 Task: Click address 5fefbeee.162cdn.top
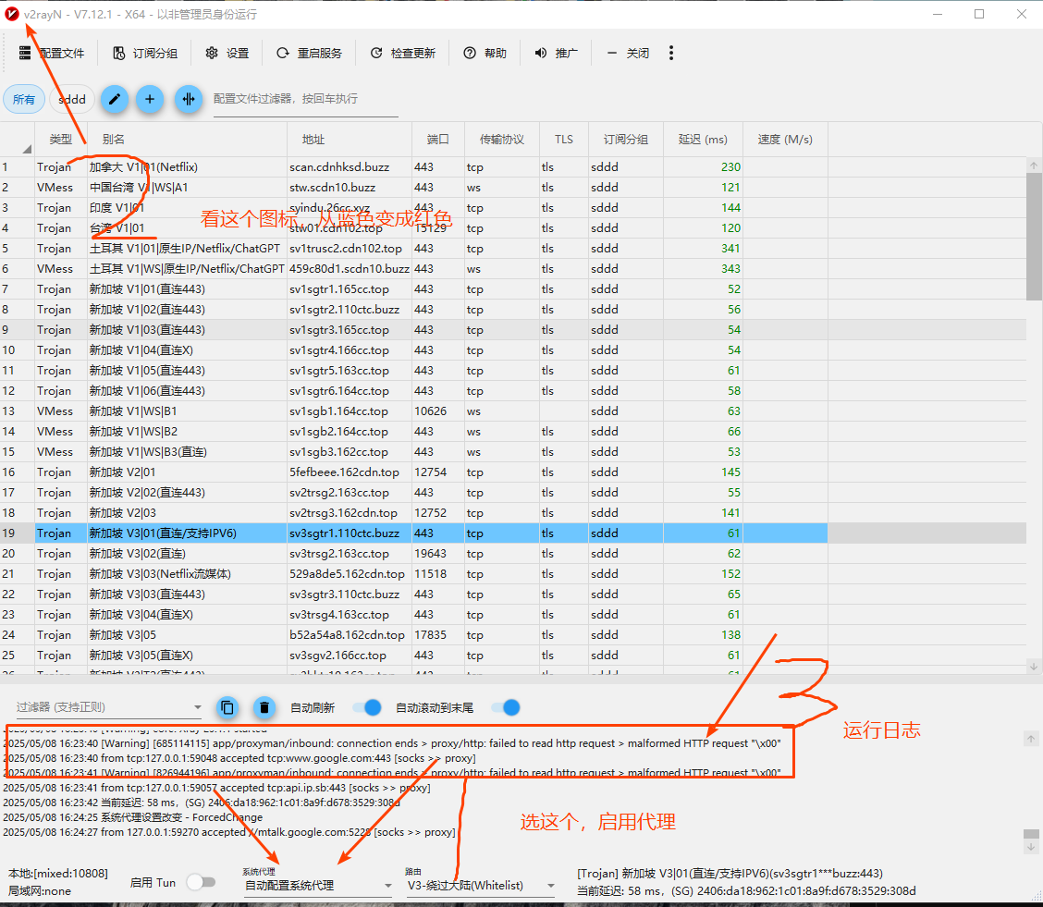[x=345, y=472]
